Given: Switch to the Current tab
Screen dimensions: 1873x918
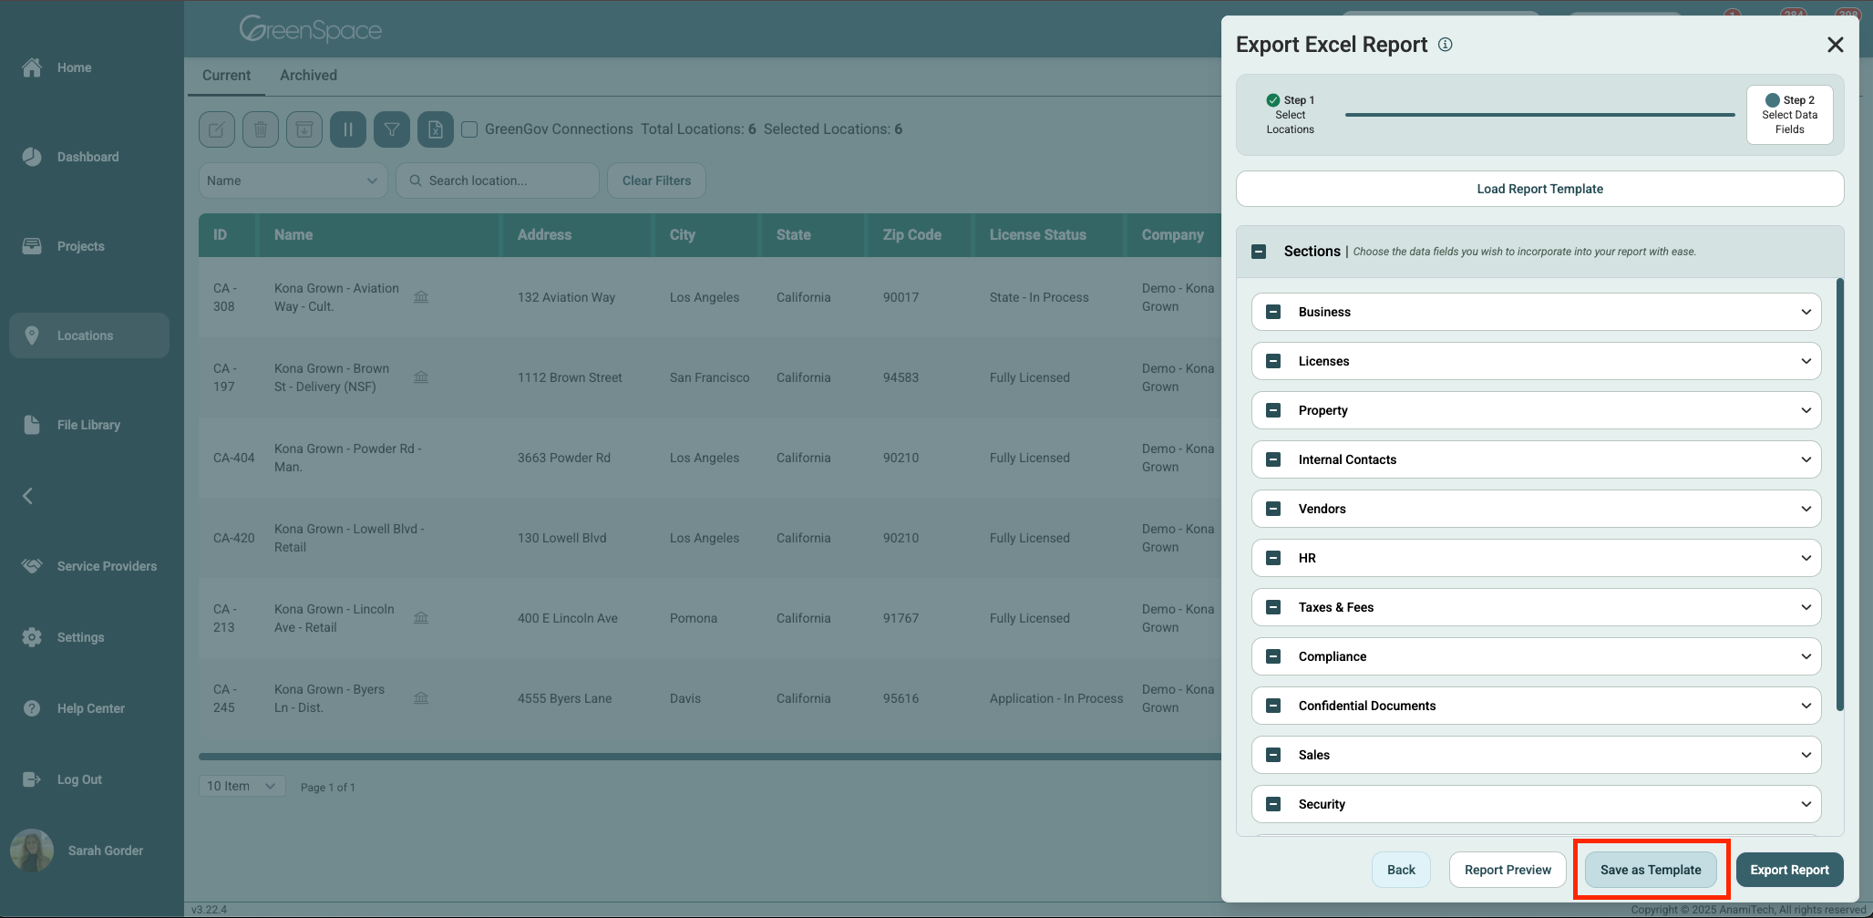Looking at the screenshot, I should [x=226, y=76].
